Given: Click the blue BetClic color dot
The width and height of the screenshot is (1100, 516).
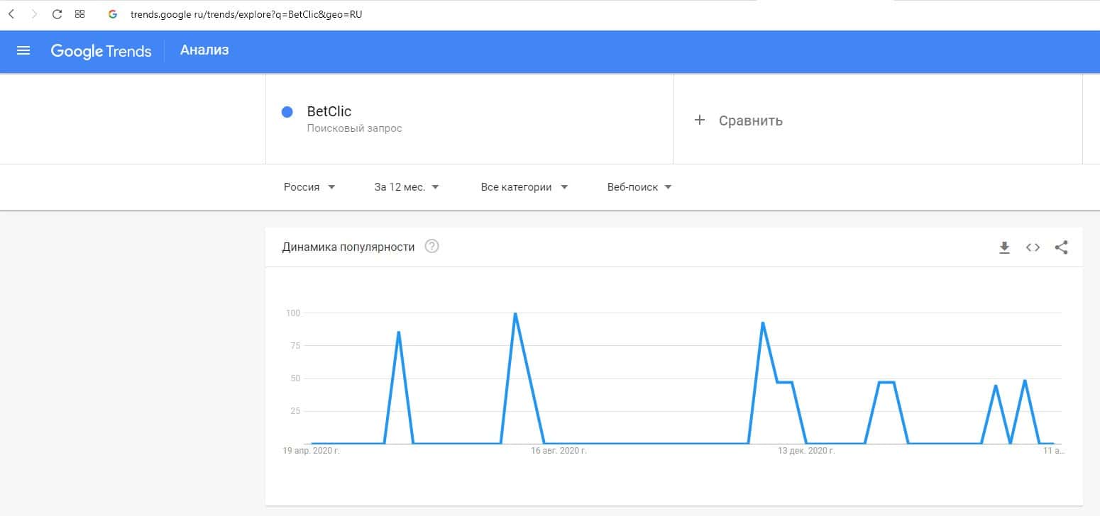Looking at the screenshot, I should [287, 112].
